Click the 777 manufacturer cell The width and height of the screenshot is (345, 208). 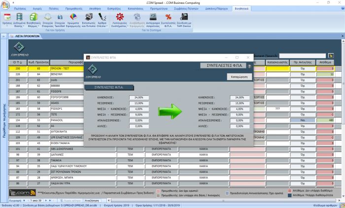(x=277, y=109)
